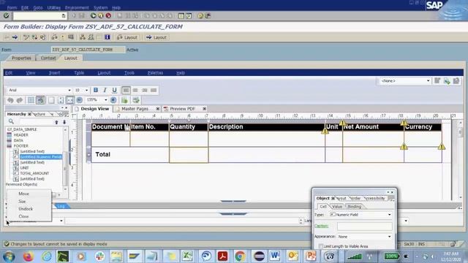Open the SAP command field dropdown
The width and height of the screenshot is (468, 263).
coord(64,16)
